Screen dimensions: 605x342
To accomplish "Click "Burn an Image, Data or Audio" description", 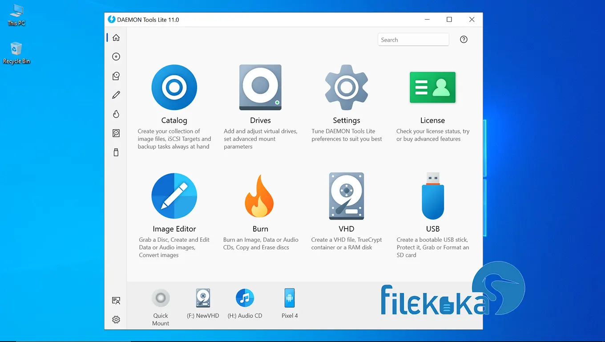I will click(x=260, y=244).
